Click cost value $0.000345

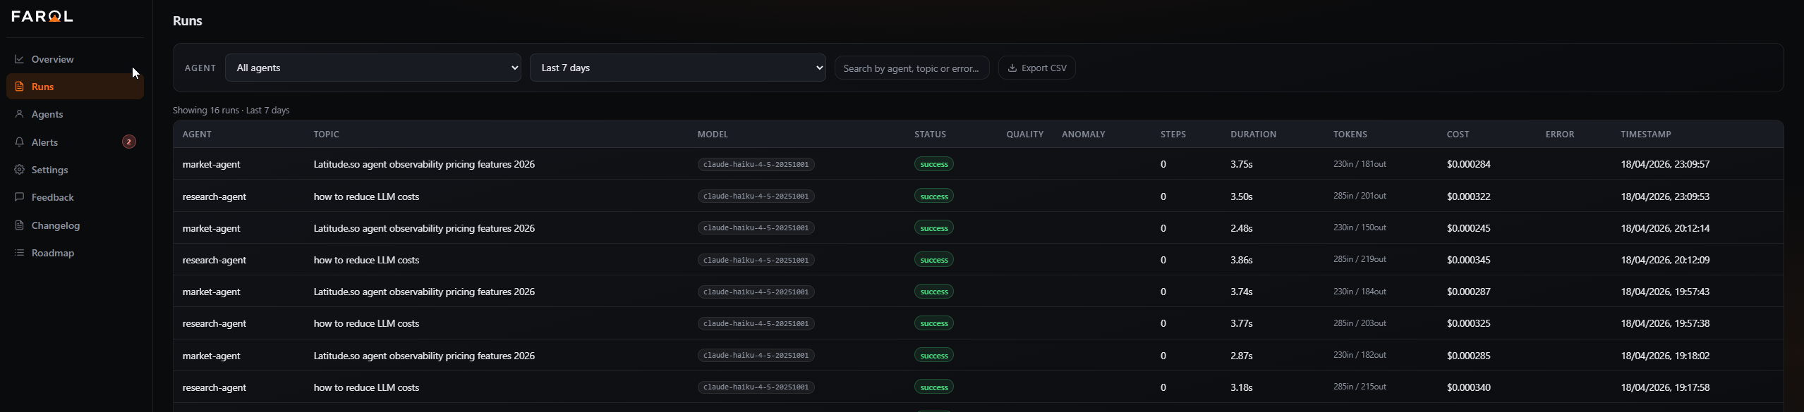click(1468, 260)
